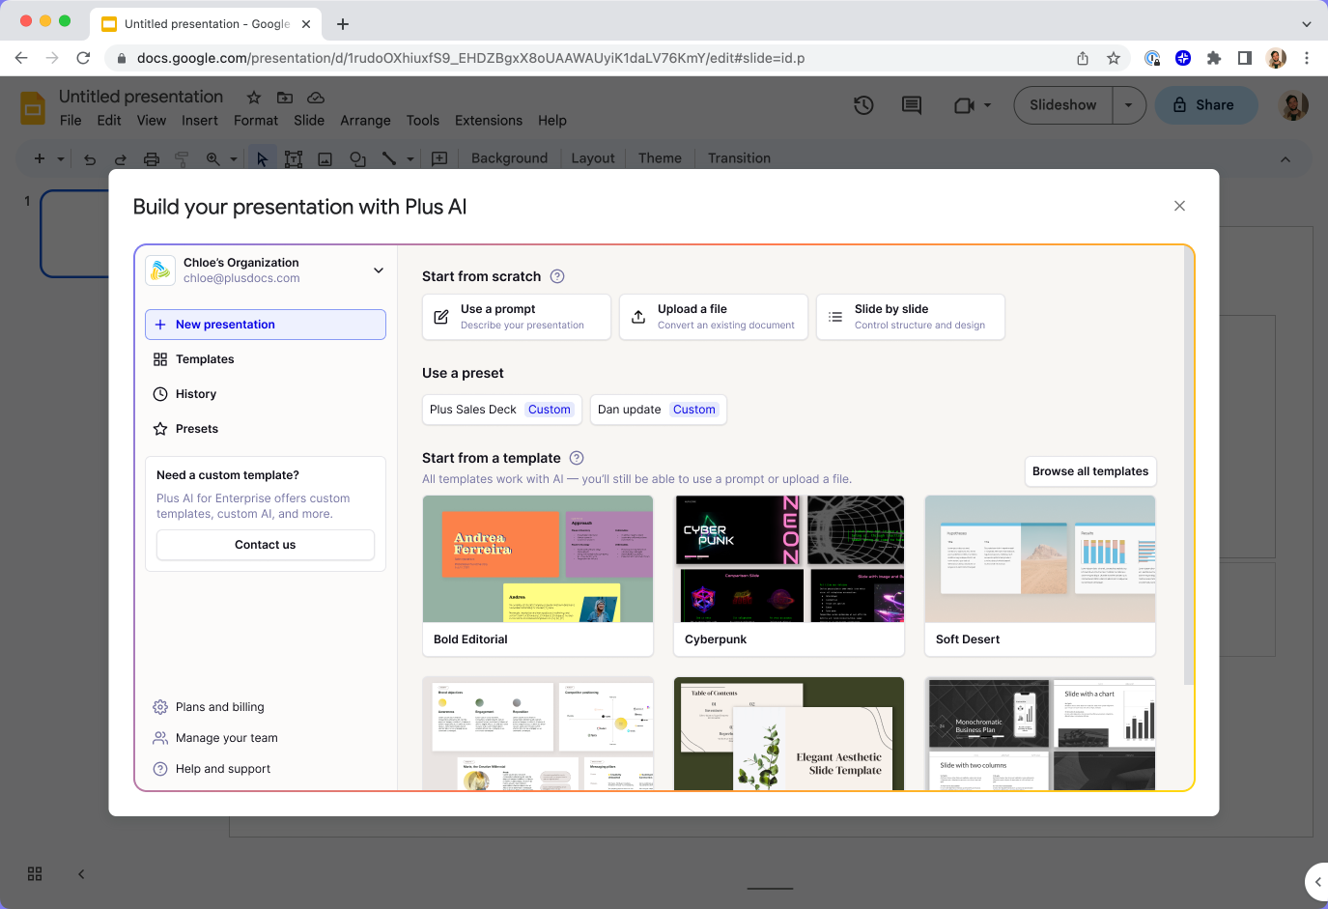Choose Slide by slide option

pos(911,317)
